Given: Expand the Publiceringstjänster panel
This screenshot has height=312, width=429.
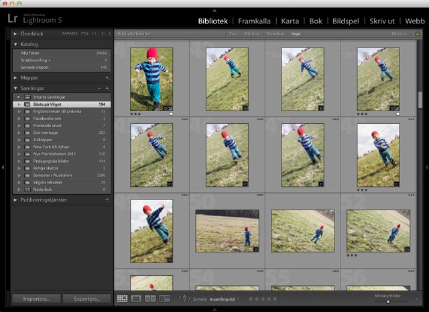Looking at the screenshot, I should point(15,200).
